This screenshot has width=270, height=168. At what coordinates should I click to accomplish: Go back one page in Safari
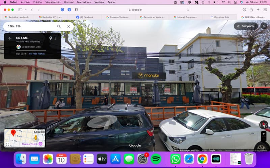tap(32, 10)
